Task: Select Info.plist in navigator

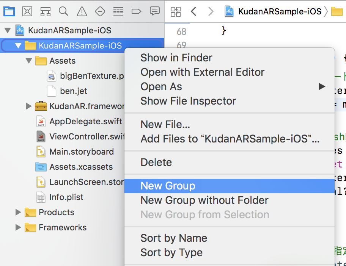Action: 66,197
